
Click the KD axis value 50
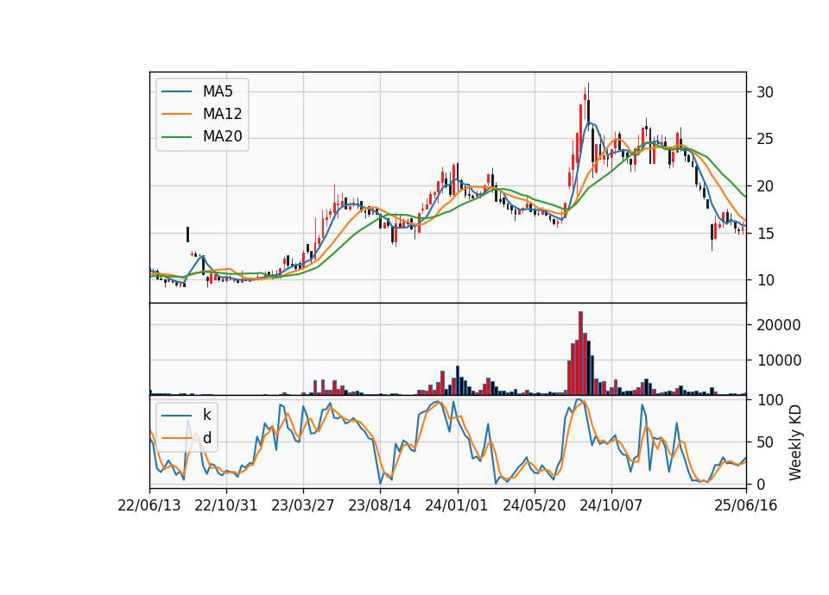point(765,442)
